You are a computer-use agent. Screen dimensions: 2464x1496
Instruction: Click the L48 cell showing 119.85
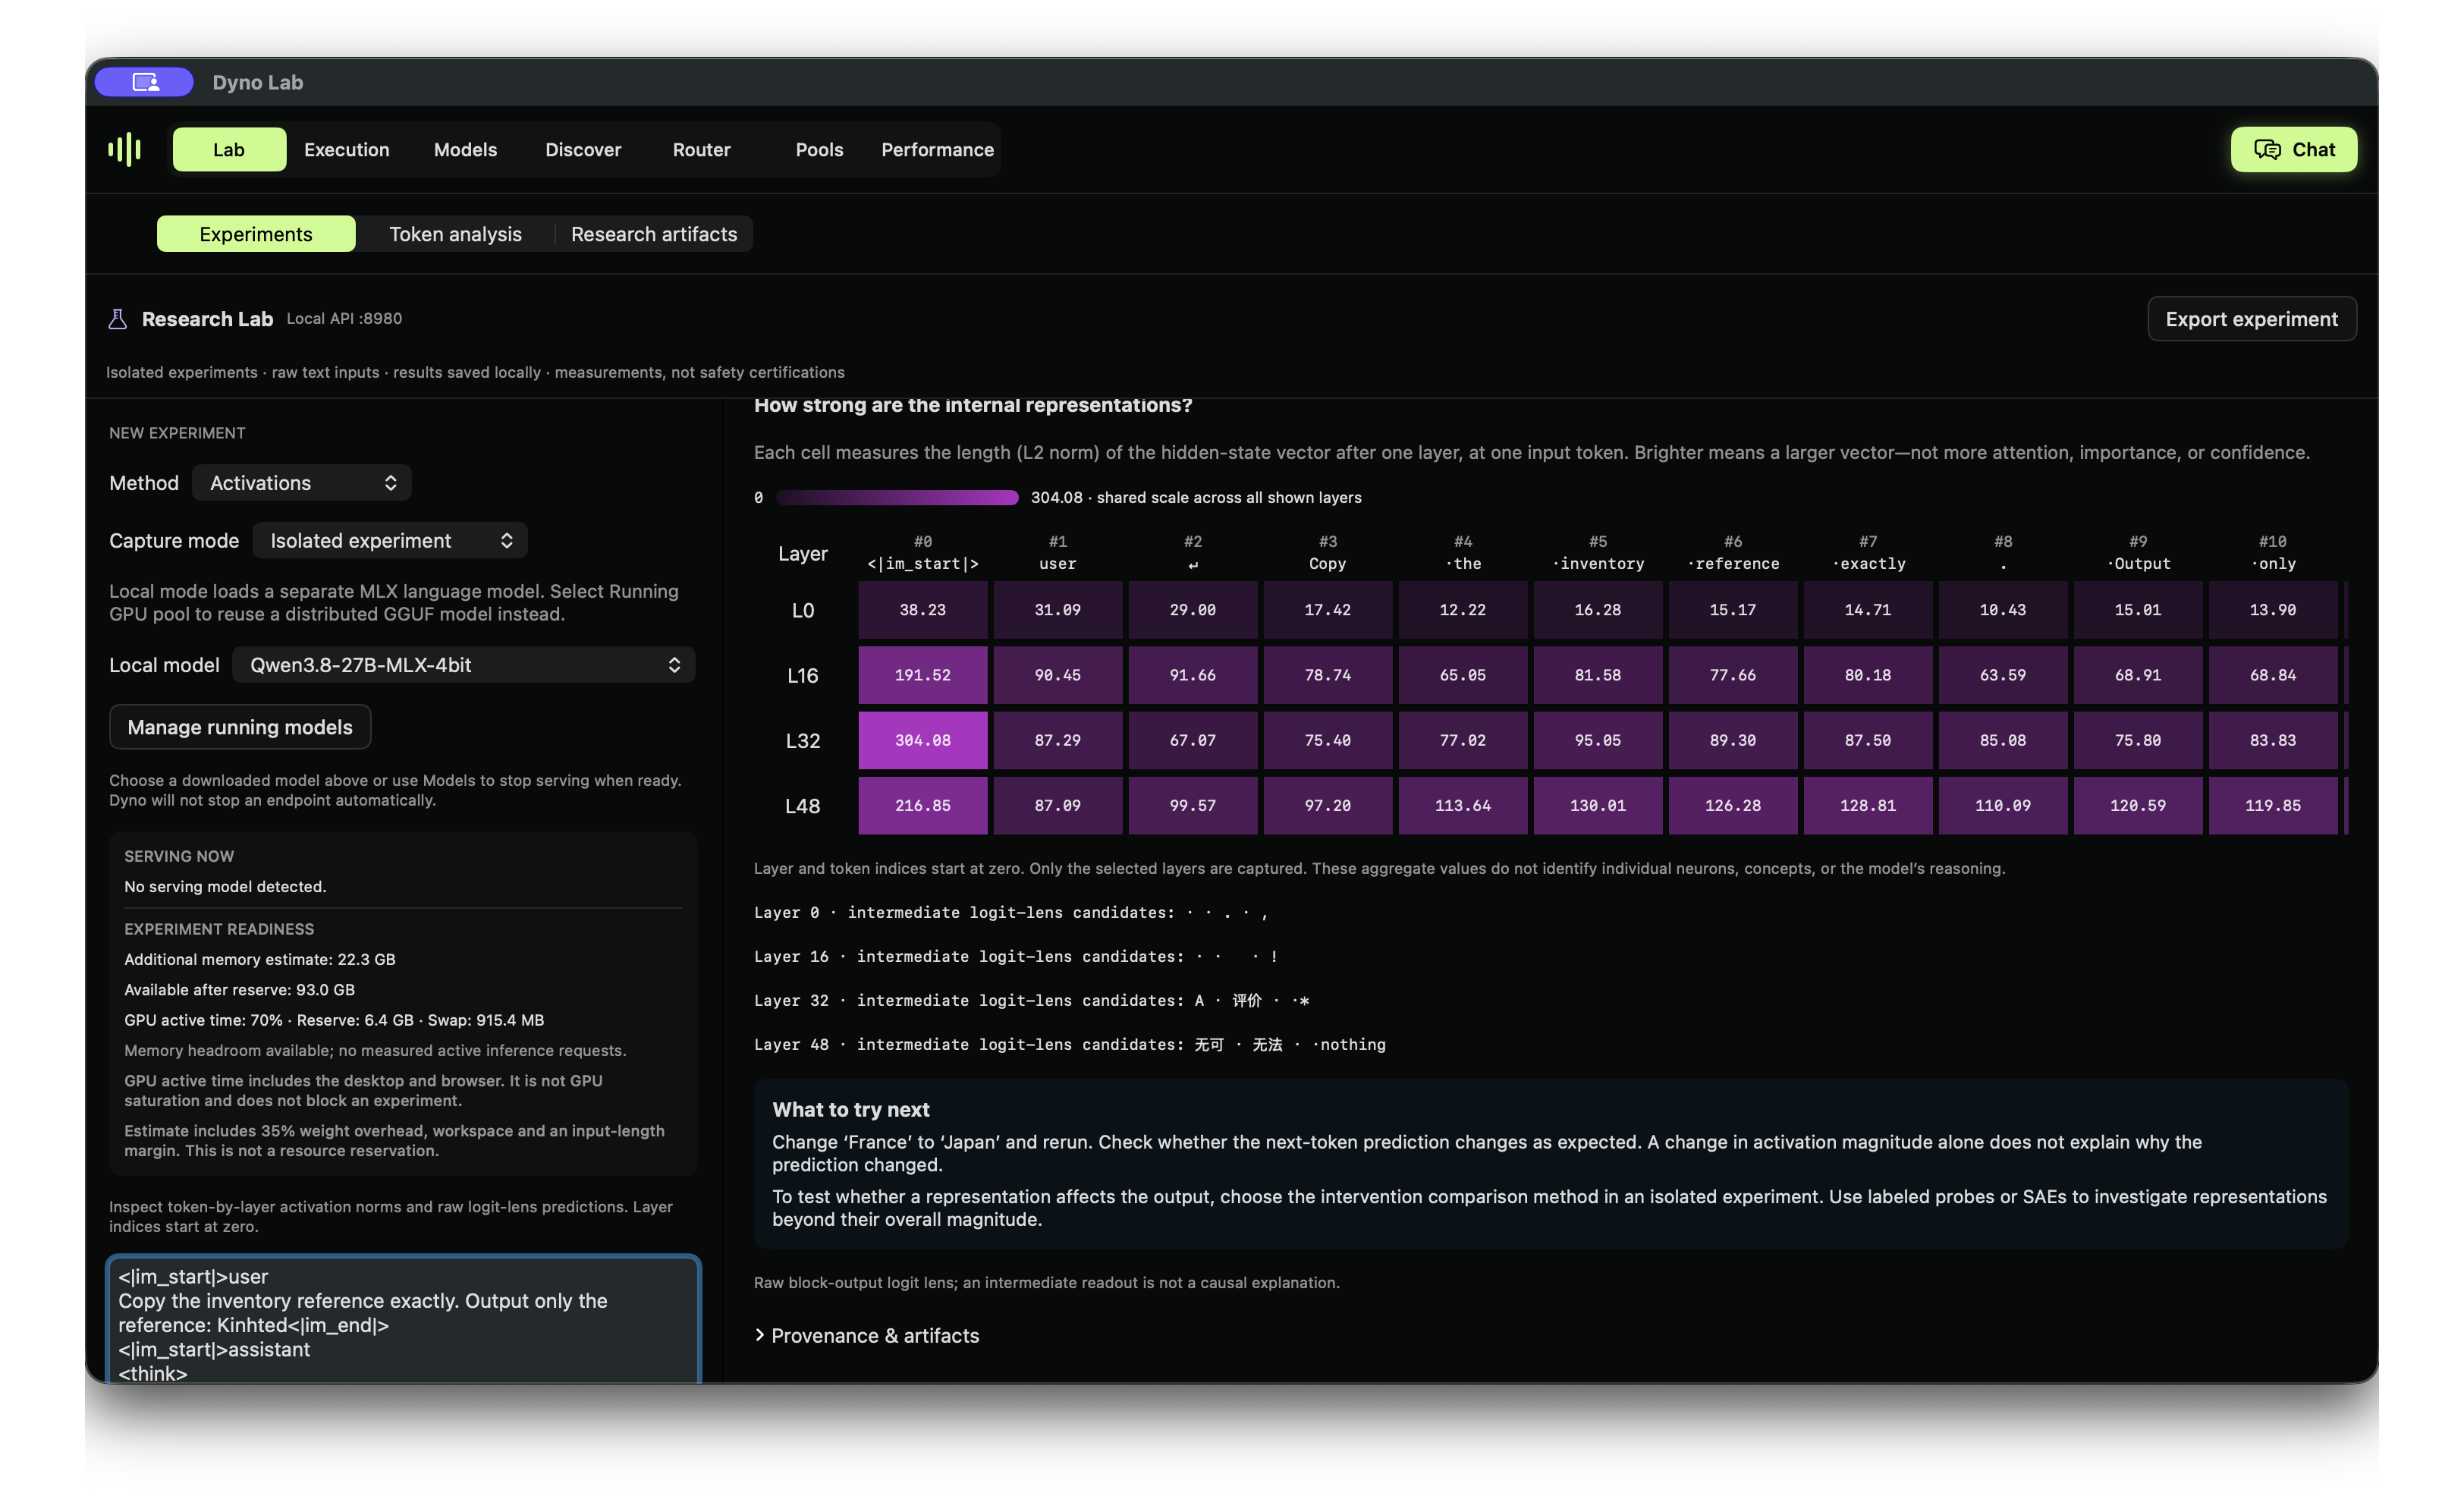coord(2273,806)
